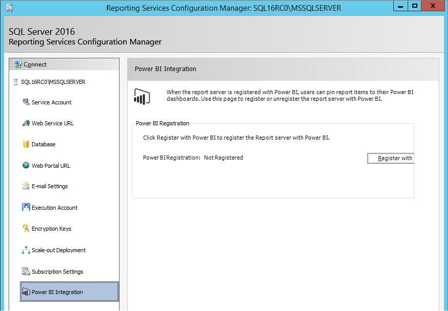Select the Web Portal URL globe icon
448x311 pixels.
(26, 165)
